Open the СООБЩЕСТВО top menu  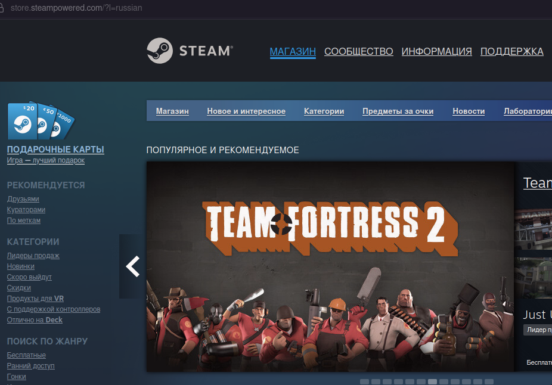(x=358, y=51)
